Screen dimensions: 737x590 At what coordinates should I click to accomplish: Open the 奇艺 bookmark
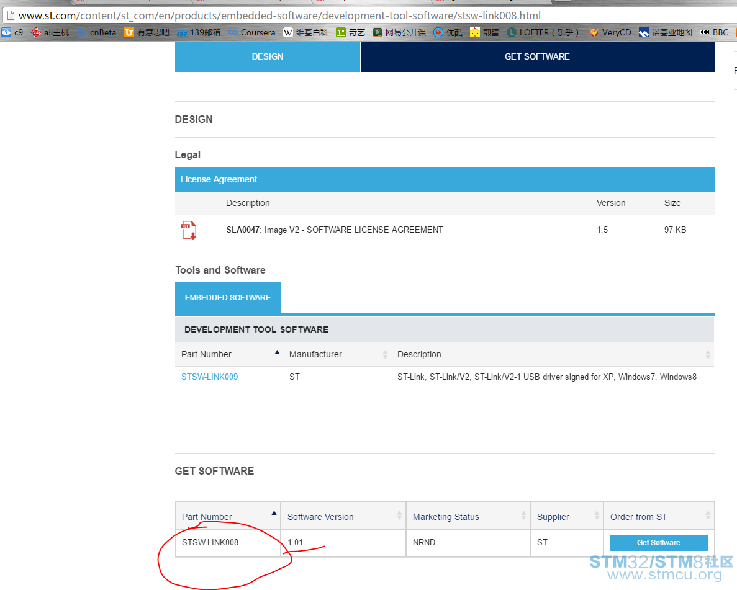pyautogui.click(x=351, y=32)
